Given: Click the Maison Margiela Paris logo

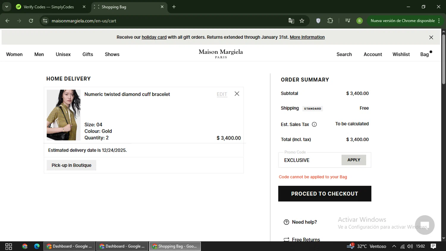Looking at the screenshot, I should [x=221, y=54].
